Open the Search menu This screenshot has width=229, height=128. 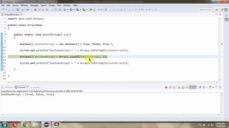[44, 5]
